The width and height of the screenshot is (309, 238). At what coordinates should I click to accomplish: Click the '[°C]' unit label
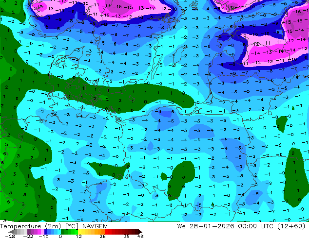pos(72,226)
